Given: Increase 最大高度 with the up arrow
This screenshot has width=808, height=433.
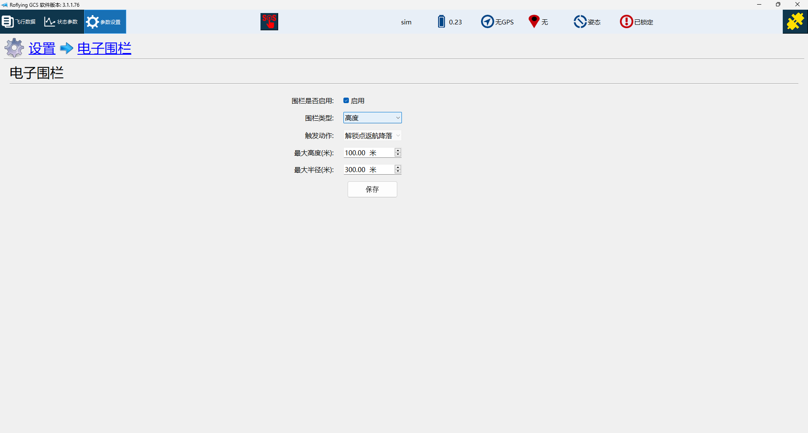Looking at the screenshot, I should click(x=398, y=150).
